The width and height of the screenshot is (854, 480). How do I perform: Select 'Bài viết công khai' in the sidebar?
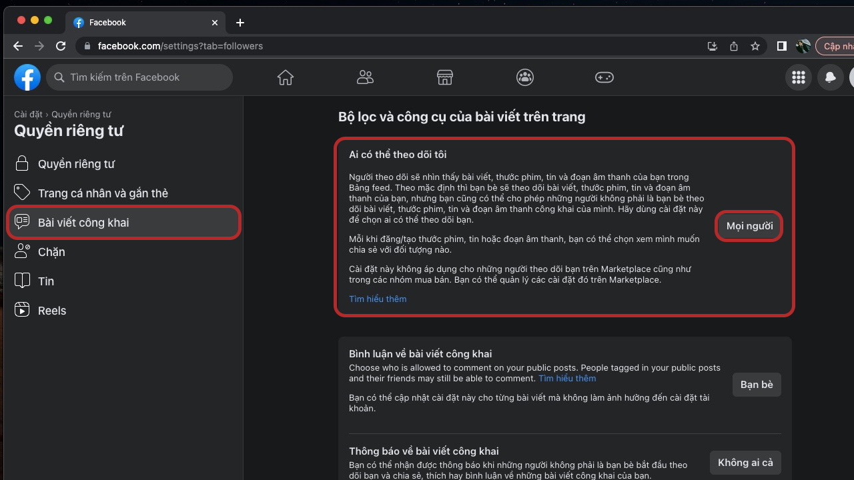(123, 223)
